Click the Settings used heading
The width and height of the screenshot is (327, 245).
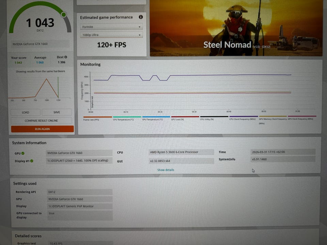(x=25, y=183)
